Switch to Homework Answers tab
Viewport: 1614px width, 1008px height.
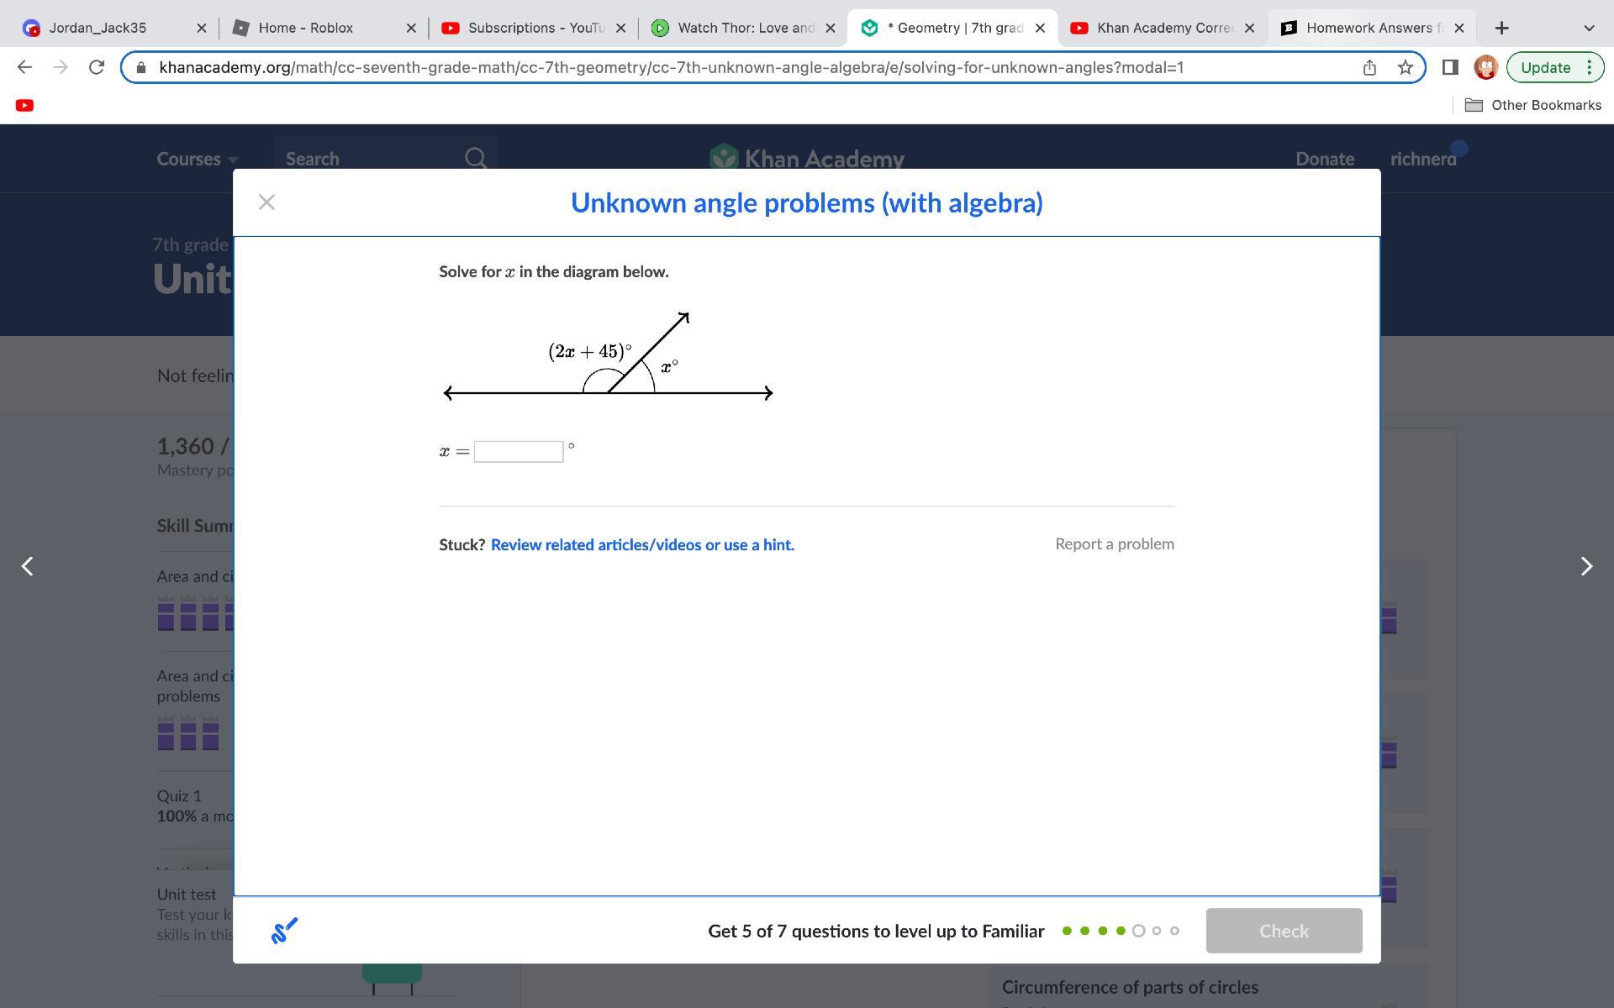[1368, 28]
